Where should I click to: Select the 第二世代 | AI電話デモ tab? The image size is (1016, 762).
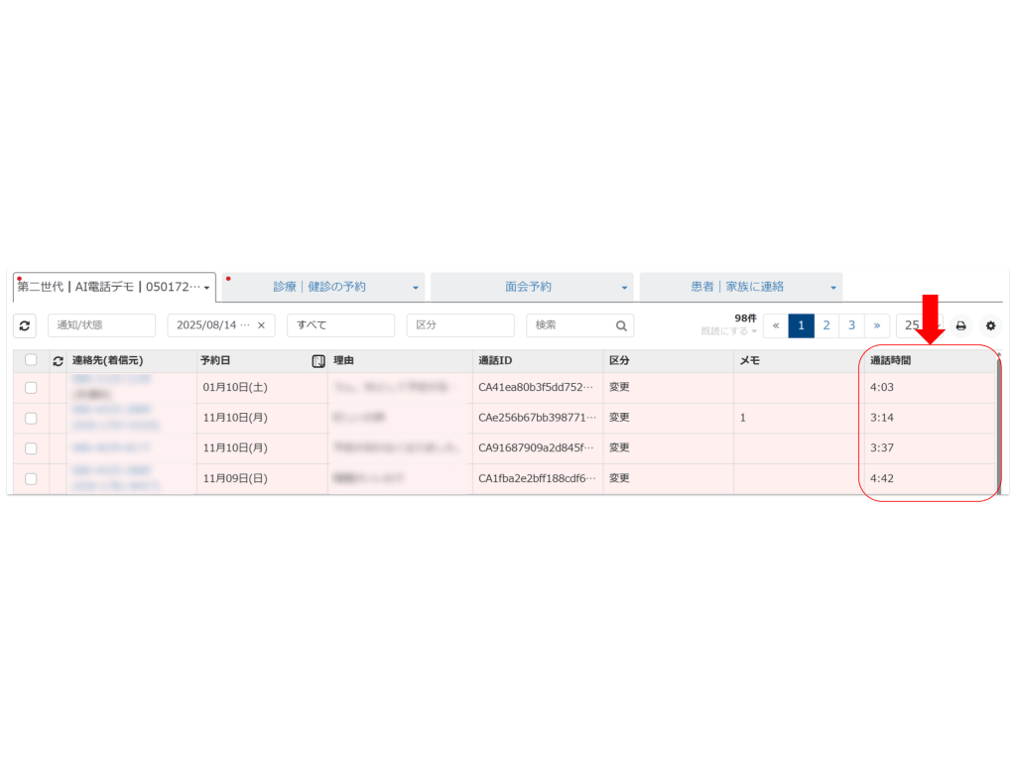pos(109,287)
